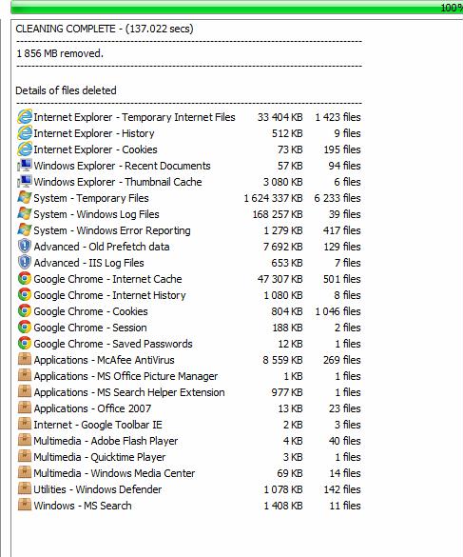Click the box icon beside Windows - MS Search
Image resolution: width=463 pixels, height=557 pixels.
point(25,505)
